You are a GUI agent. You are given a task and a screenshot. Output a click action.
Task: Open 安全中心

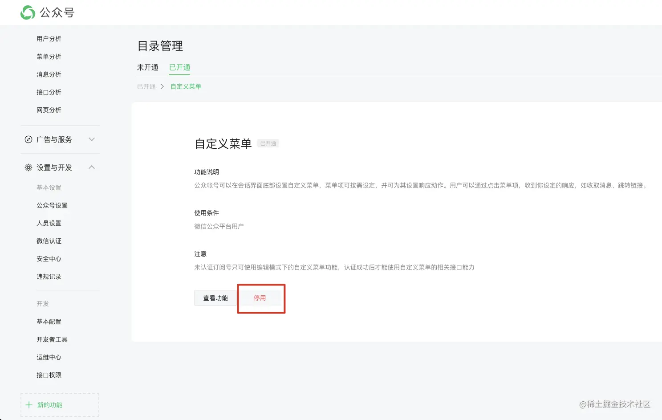click(49, 259)
